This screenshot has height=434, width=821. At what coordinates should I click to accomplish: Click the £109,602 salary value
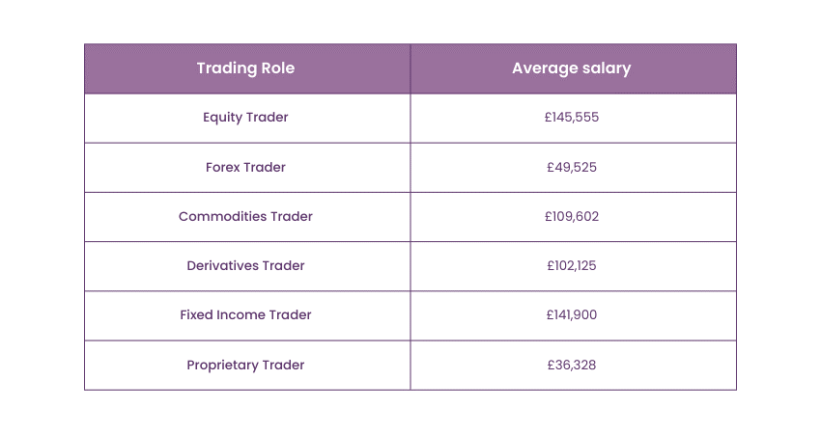[x=571, y=216]
